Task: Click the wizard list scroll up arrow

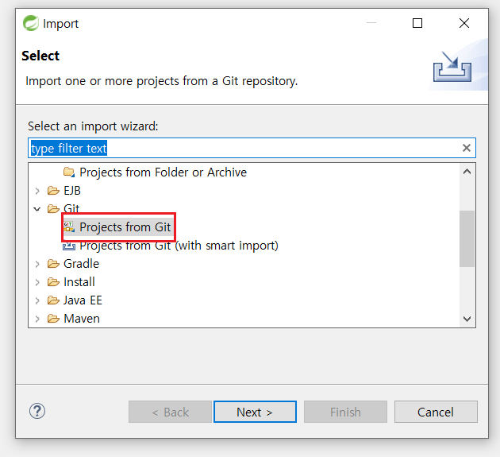Action: [467, 172]
